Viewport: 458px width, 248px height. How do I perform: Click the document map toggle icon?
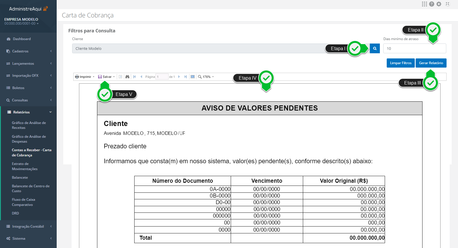(121, 77)
